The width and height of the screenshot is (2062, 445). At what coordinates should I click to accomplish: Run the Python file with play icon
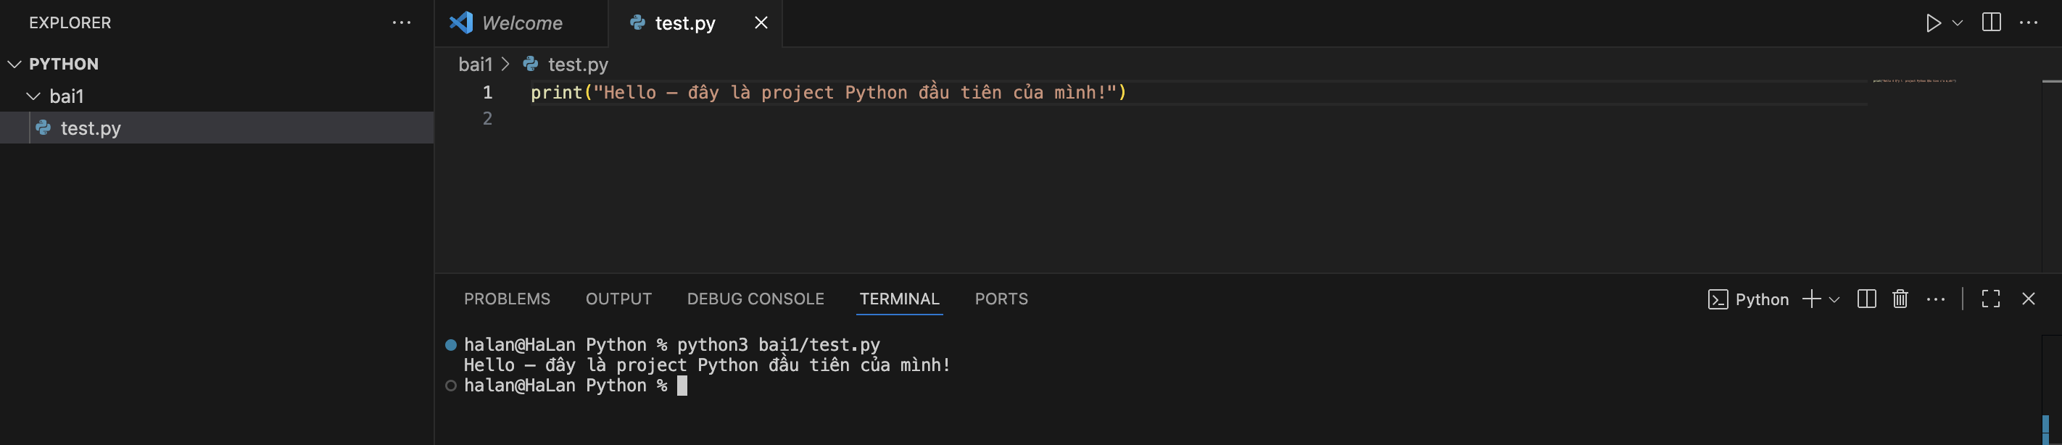tap(1932, 23)
